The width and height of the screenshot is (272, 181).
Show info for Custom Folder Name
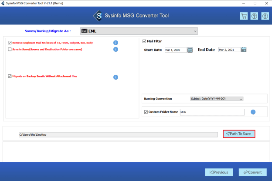click(x=253, y=112)
